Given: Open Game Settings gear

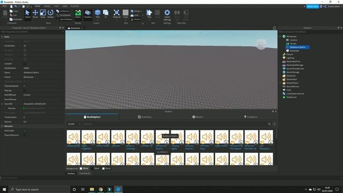Looking at the screenshot, I should tap(167, 14).
